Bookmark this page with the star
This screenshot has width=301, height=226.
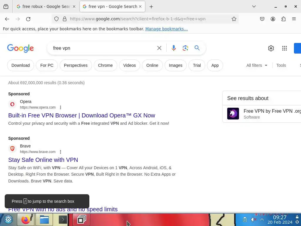pos(234,19)
